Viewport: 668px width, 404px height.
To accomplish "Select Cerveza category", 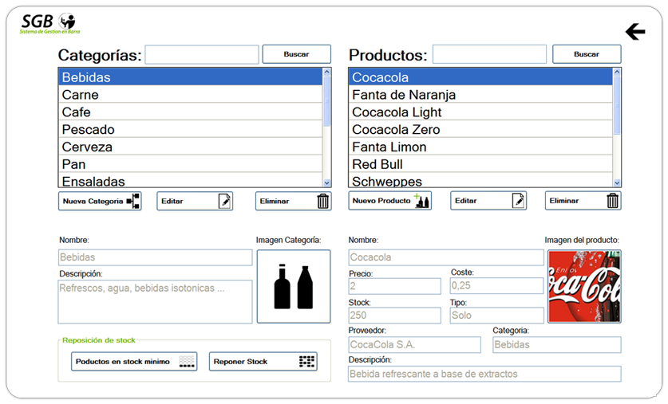I will coord(191,147).
